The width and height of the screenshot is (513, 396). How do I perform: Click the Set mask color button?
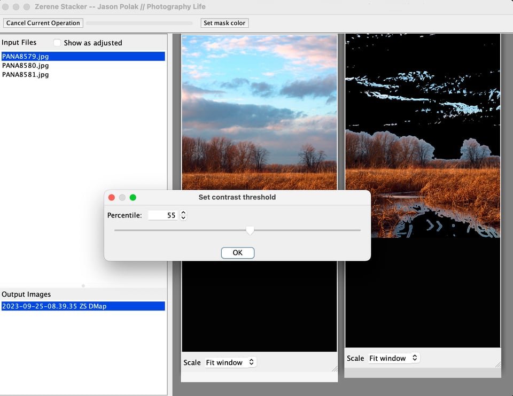(x=224, y=23)
